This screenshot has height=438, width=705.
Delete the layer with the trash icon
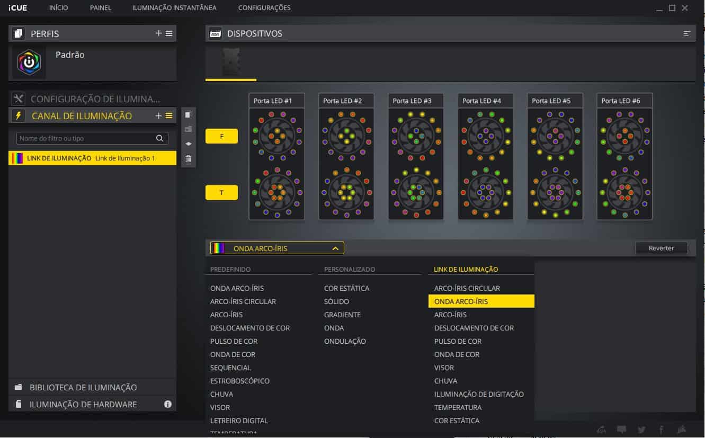click(188, 158)
